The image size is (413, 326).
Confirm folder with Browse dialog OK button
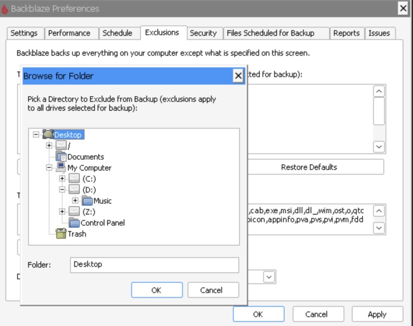(157, 290)
